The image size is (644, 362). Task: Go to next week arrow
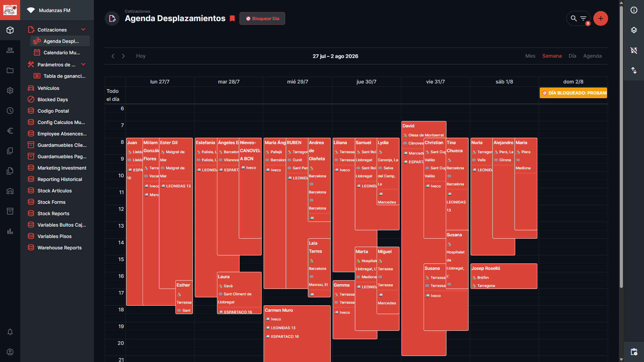coord(123,56)
